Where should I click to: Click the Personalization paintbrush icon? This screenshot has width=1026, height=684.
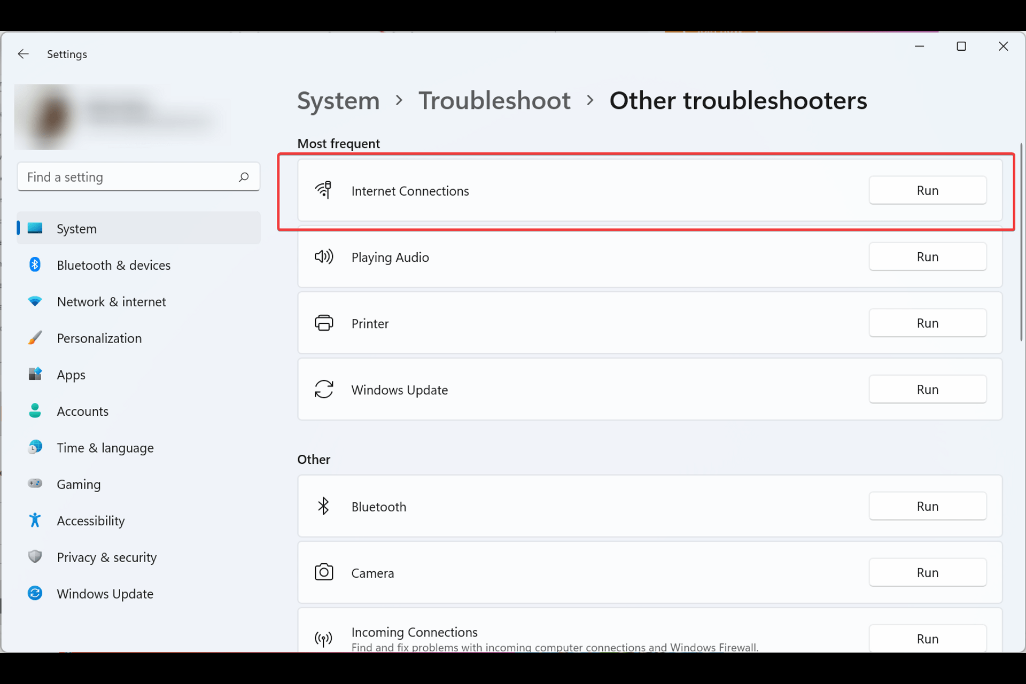[x=35, y=338]
